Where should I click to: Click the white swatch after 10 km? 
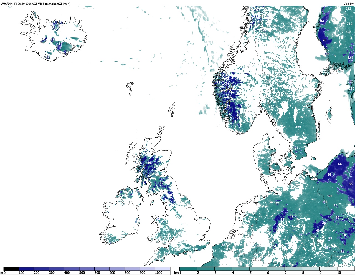pyautogui.click(x=346, y=269)
